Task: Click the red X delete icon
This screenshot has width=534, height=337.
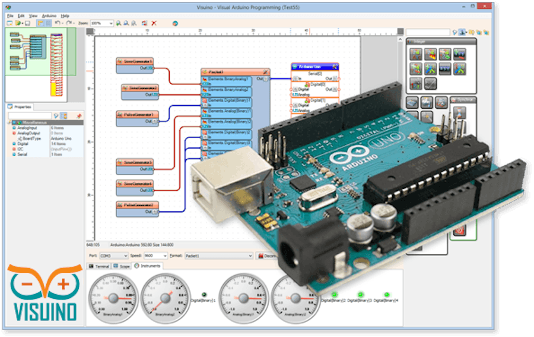Action: click(154, 23)
